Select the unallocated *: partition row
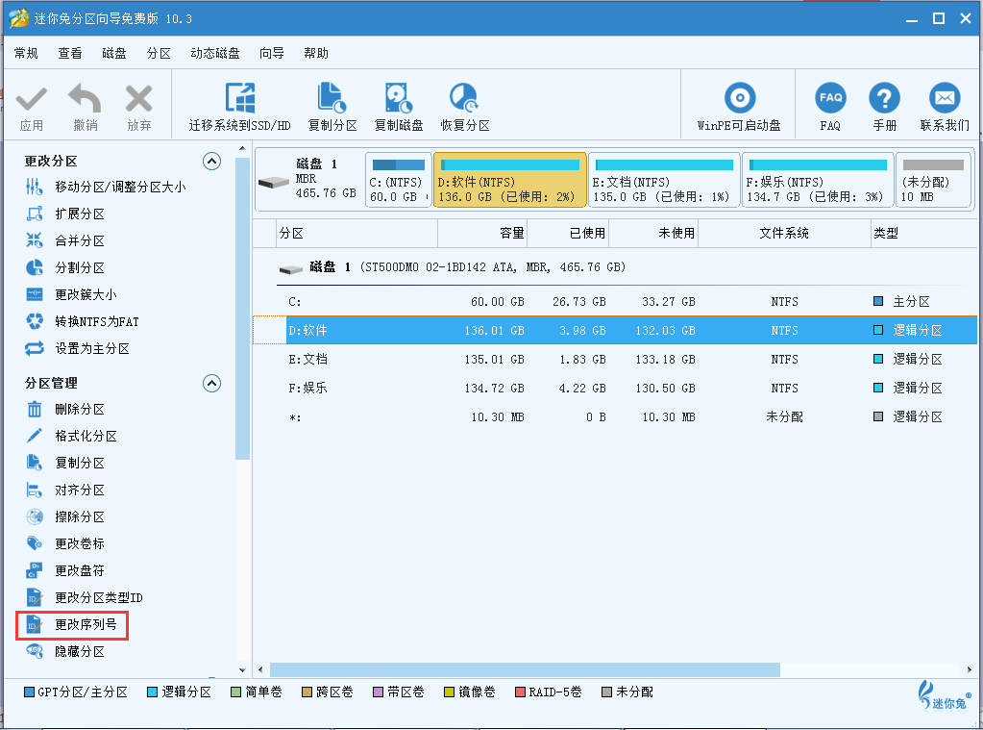 pos(614,416)
